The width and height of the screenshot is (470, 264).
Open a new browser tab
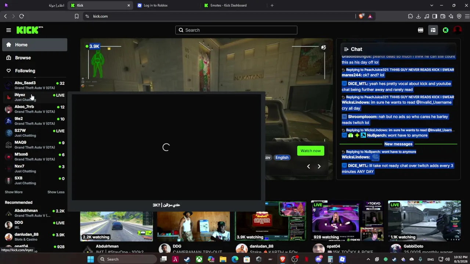coord(272,5)
